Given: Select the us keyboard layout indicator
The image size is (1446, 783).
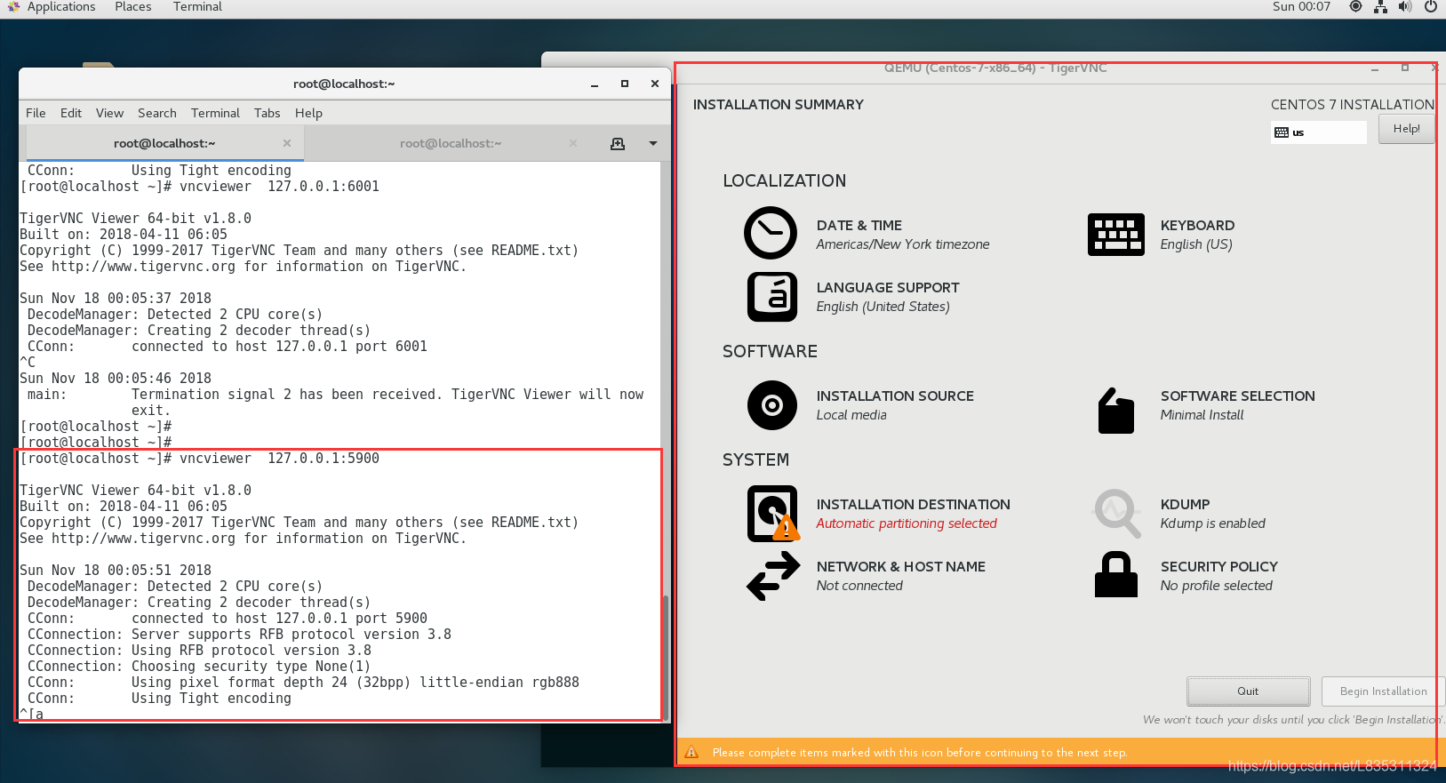Looking at the screenshot, I should click(1318, 132).
